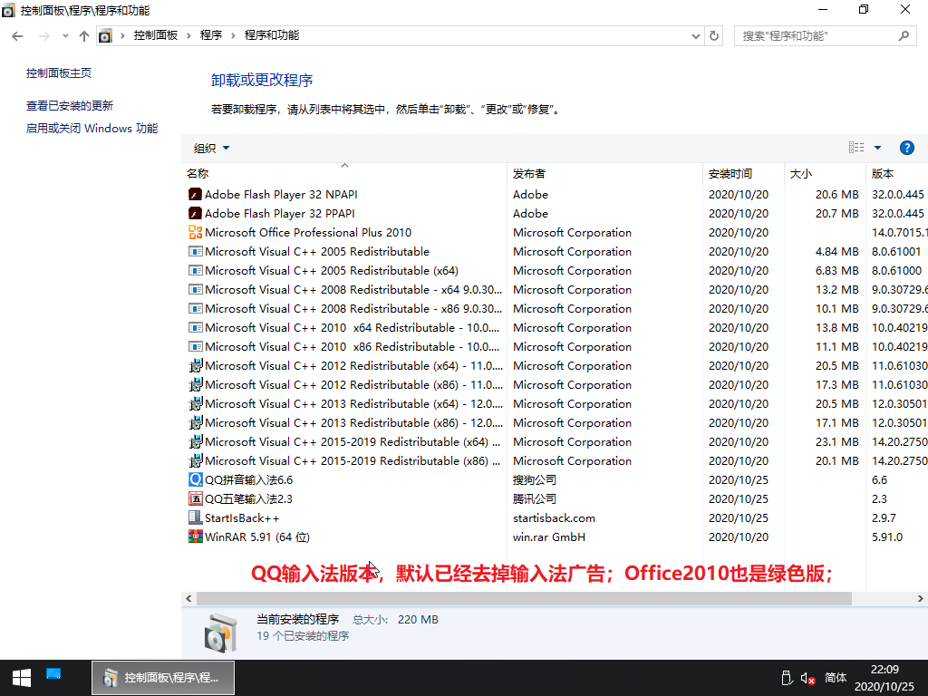Screen dimensions: 928x696
Task: Click the QQ五笔输入法2.3 icon
Action: tap(195, 498)
